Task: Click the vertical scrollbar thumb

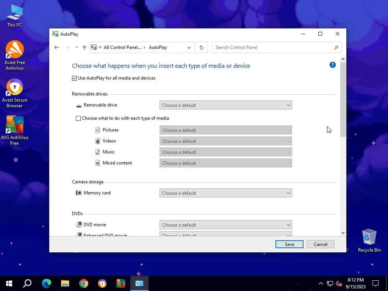Action: 343,99
